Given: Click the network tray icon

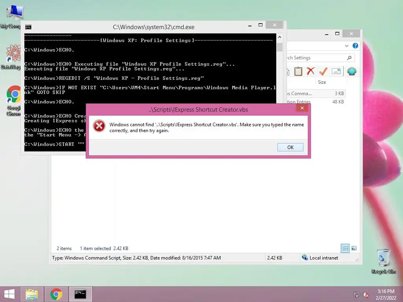Looking at the screenshot, I should 356,295.
